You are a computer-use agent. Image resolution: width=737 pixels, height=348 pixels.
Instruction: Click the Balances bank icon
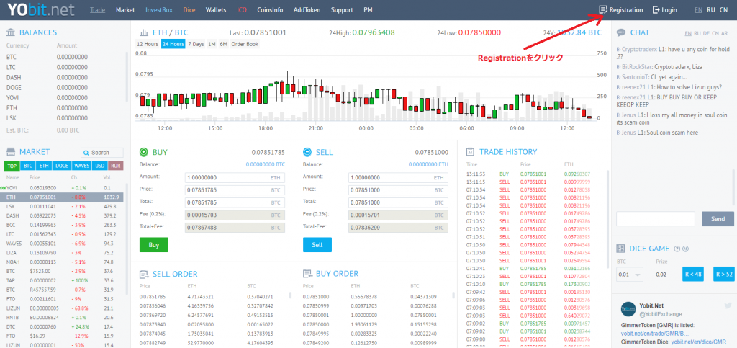[x=11, y=32]
